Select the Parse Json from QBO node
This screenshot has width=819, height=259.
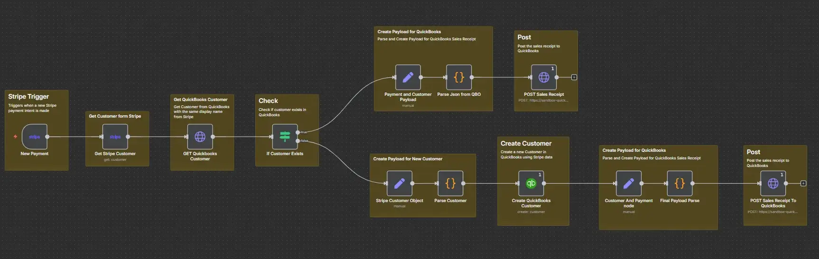coord(459,77)
